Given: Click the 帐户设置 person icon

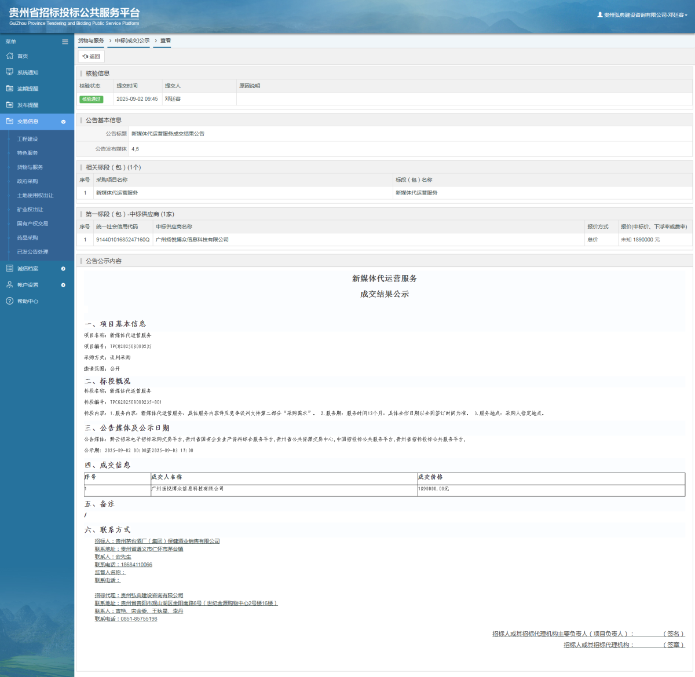Looking at the screenshot, I should coord(9,285).
